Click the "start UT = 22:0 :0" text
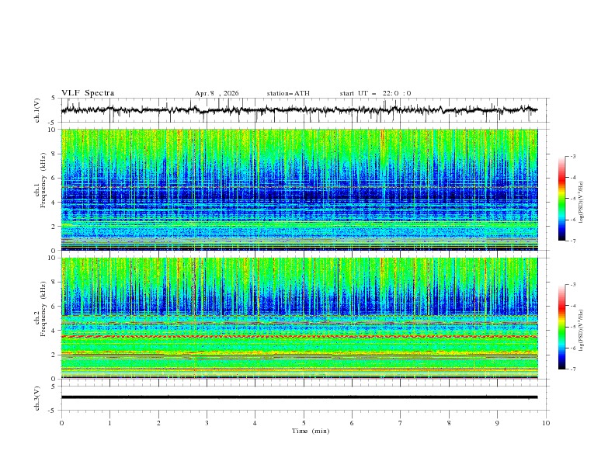 click(x=375, y=93)
